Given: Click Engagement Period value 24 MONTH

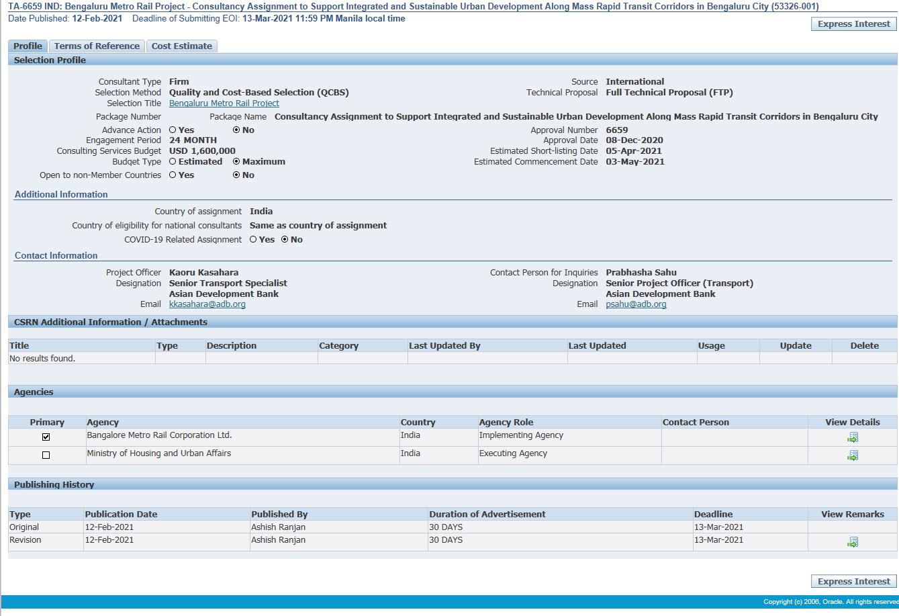Looking at the screenshot, I should 193,140.
